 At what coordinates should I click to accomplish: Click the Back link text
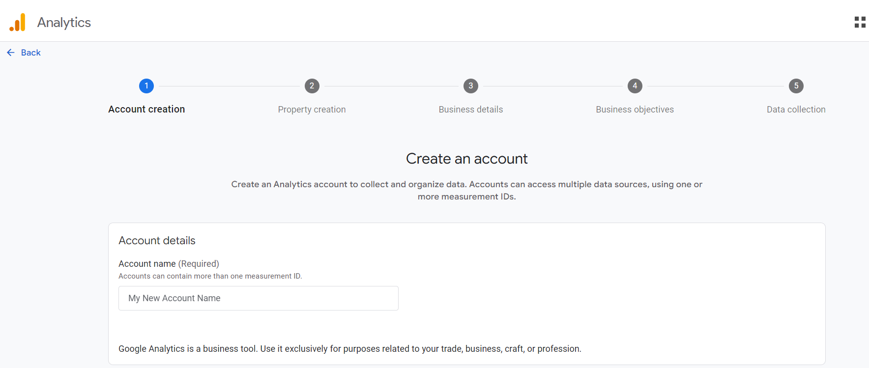coord(31,53)
